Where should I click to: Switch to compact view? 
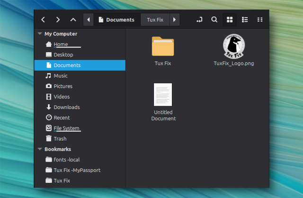pyautogui.click(x=260, y=19)
